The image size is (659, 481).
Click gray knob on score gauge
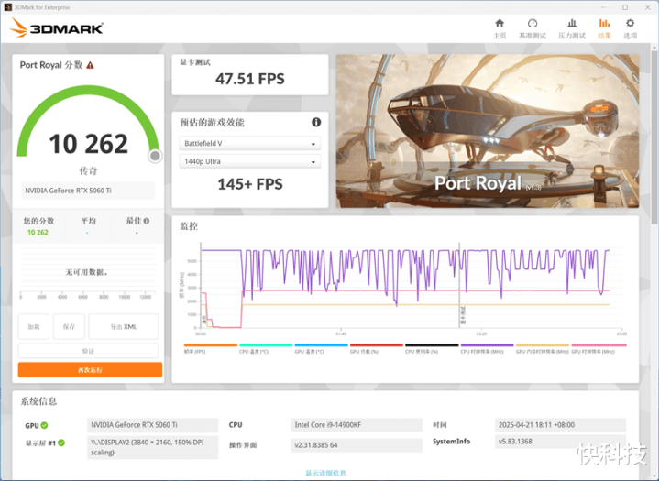click(155, 156)
